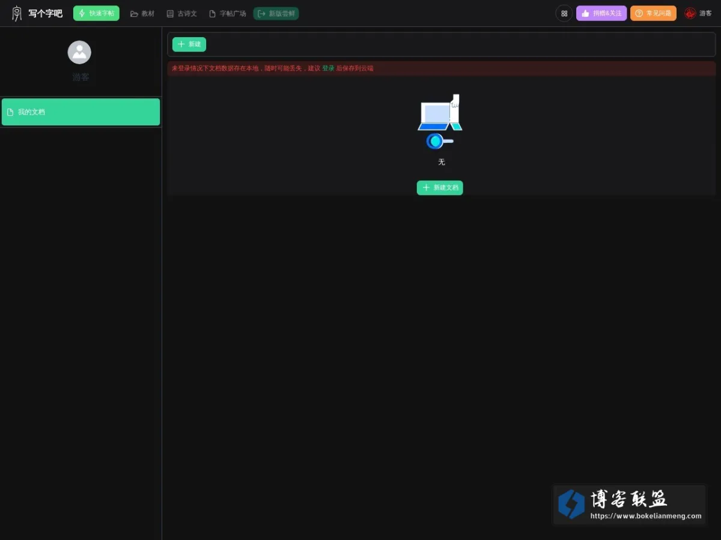Open the 古诗文 menu item
The width and height of the screenshot is (721, 540).
pyautogui.click(x=182, y=13)
